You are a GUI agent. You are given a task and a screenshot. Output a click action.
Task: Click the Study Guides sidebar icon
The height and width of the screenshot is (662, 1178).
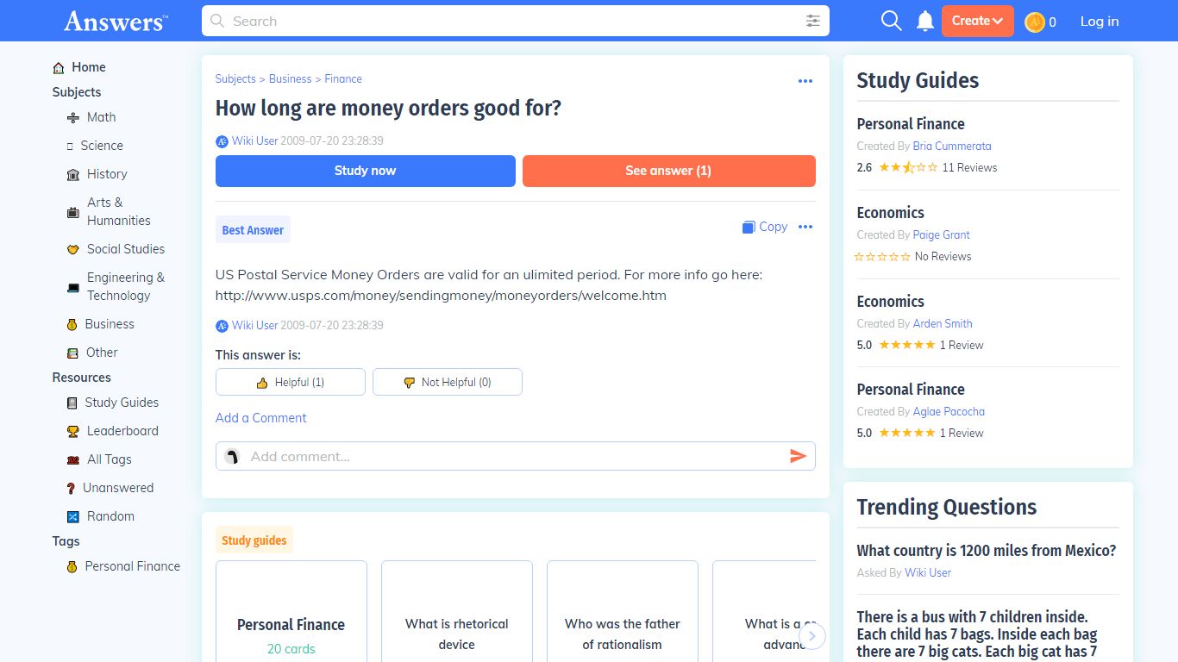pyautogui.click(x=72, y=403)
